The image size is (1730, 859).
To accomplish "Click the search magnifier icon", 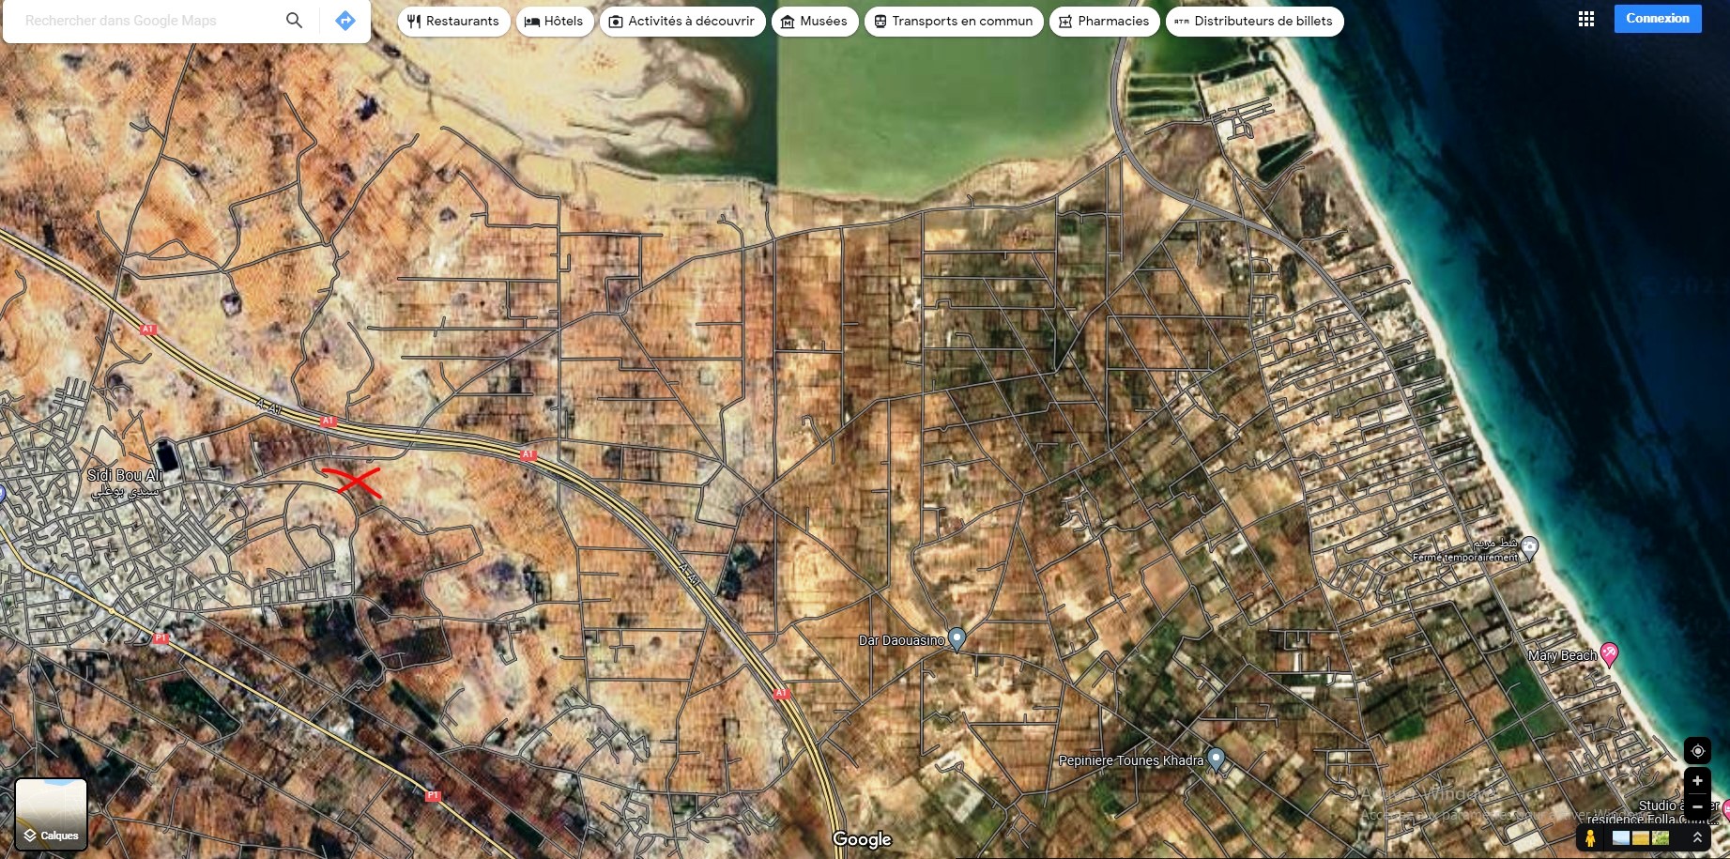I will click(x=294, y=21).
